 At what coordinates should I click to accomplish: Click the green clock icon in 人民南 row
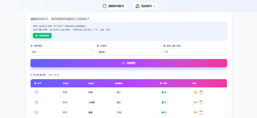(x=163, y=103)
